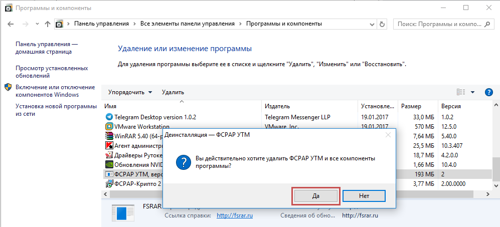Go up one folder level
500x227 pixels.
pyautogui.click(x=48, y=24)
